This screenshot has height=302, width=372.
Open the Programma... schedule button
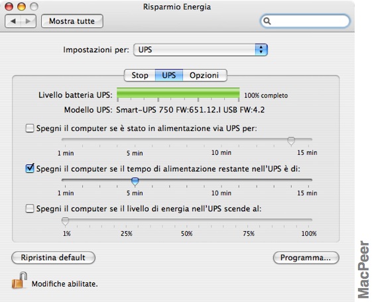(x=306, y=258)
